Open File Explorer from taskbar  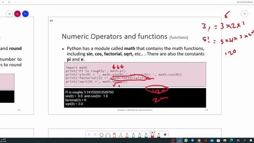[225, 140]
